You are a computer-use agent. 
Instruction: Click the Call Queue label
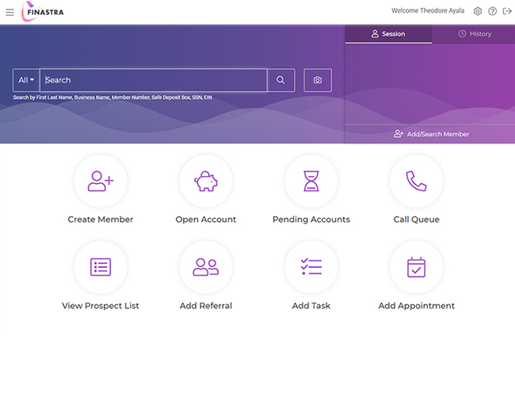click(x=417, y=220)
